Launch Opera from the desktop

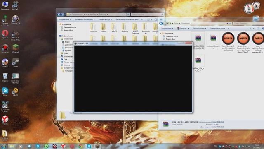coord(5,34)
